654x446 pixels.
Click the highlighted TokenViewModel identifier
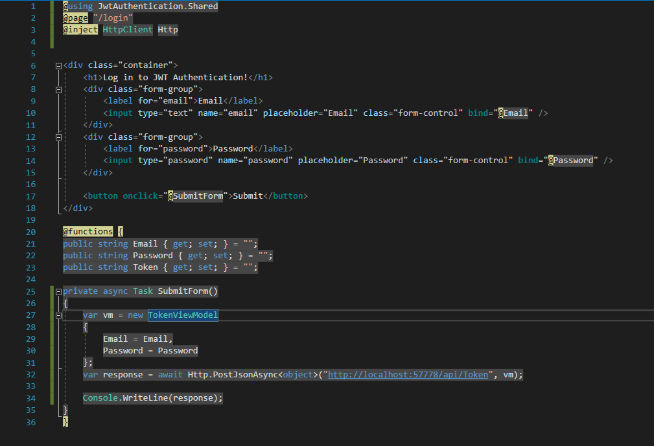tap(183, 315)
